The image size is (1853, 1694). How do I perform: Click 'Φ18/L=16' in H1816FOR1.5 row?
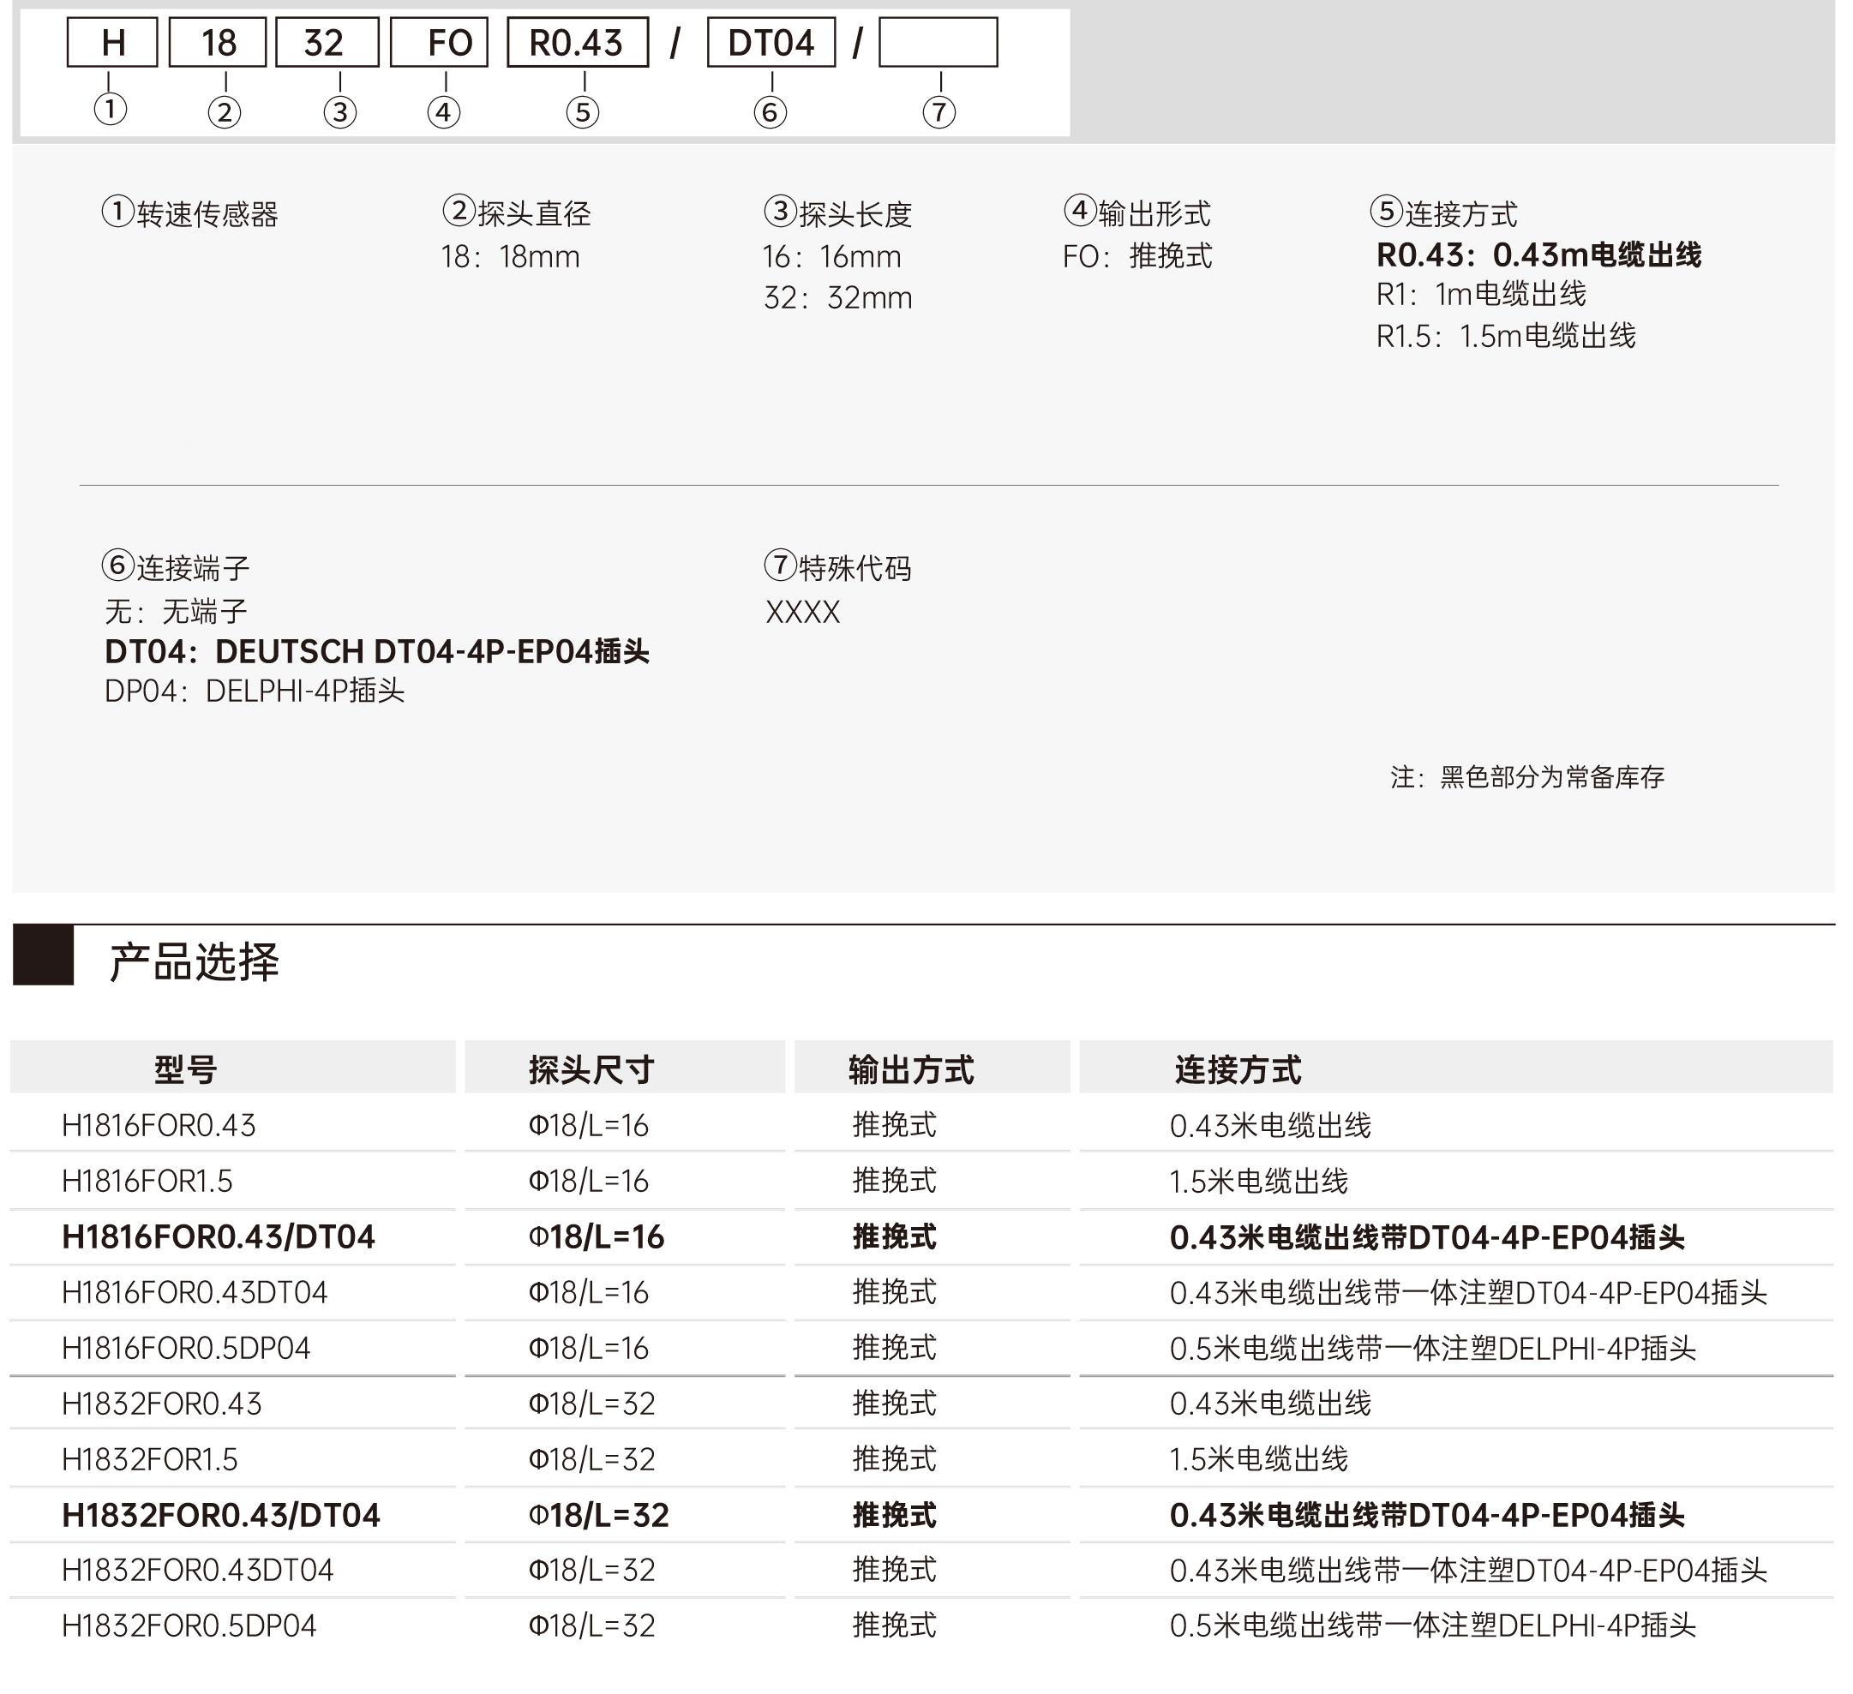pyautogui.click(x=588, y=1181)
